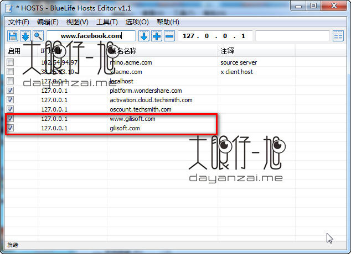The image size is (351, 254).
Task: Uncheck the platform.wondershare.com entry
Action: (x=11, y=91)
